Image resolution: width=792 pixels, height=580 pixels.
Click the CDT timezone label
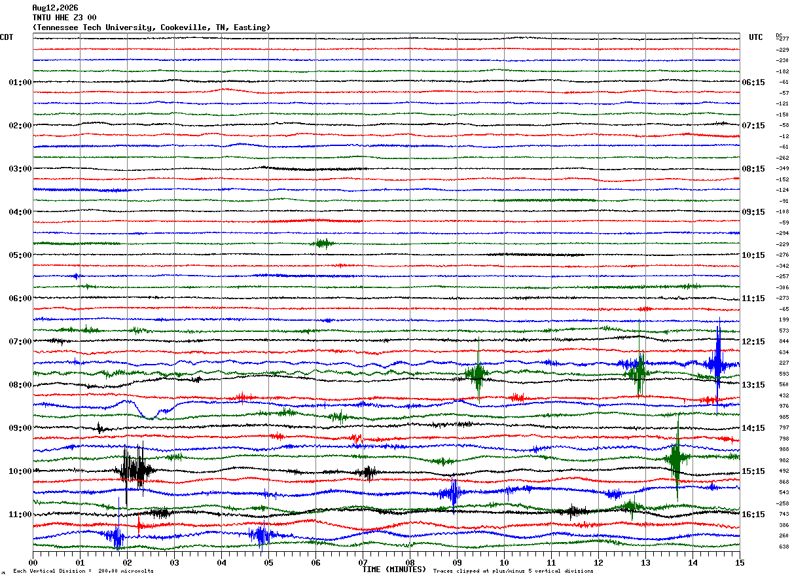[x=7, y=37]
